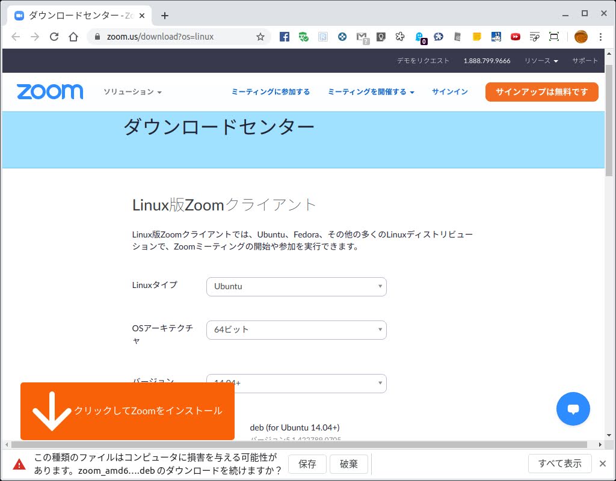Screen dimensions: 616x481
Task: Click the site padlock security icon
Action: click(97, 37)
